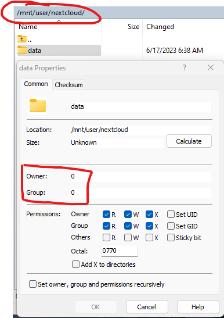Image resolution: width=224 pixels, height=318 pixels.
Task: Click the question mark help icon in title bar
Action: point(185,67)
